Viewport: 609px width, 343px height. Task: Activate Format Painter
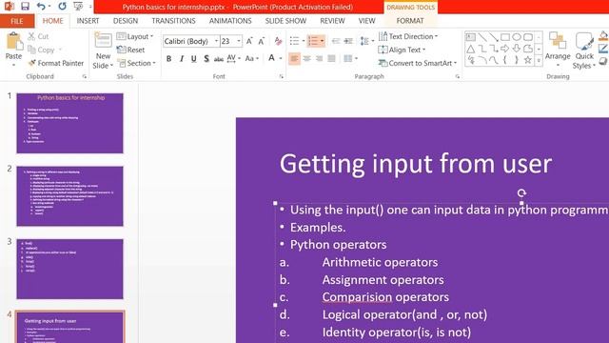[56, 63]
